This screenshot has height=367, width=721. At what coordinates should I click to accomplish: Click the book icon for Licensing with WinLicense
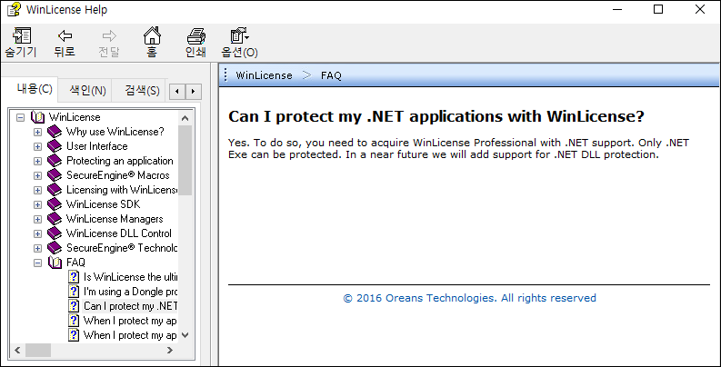(55, 190)
